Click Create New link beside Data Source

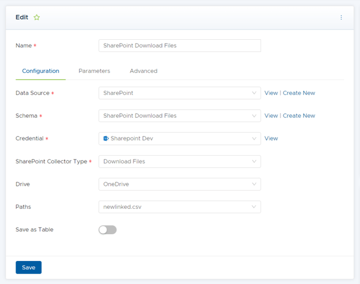click(x=299, y=93)
